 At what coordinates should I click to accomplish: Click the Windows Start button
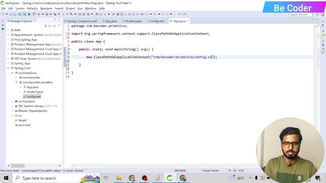6,178
